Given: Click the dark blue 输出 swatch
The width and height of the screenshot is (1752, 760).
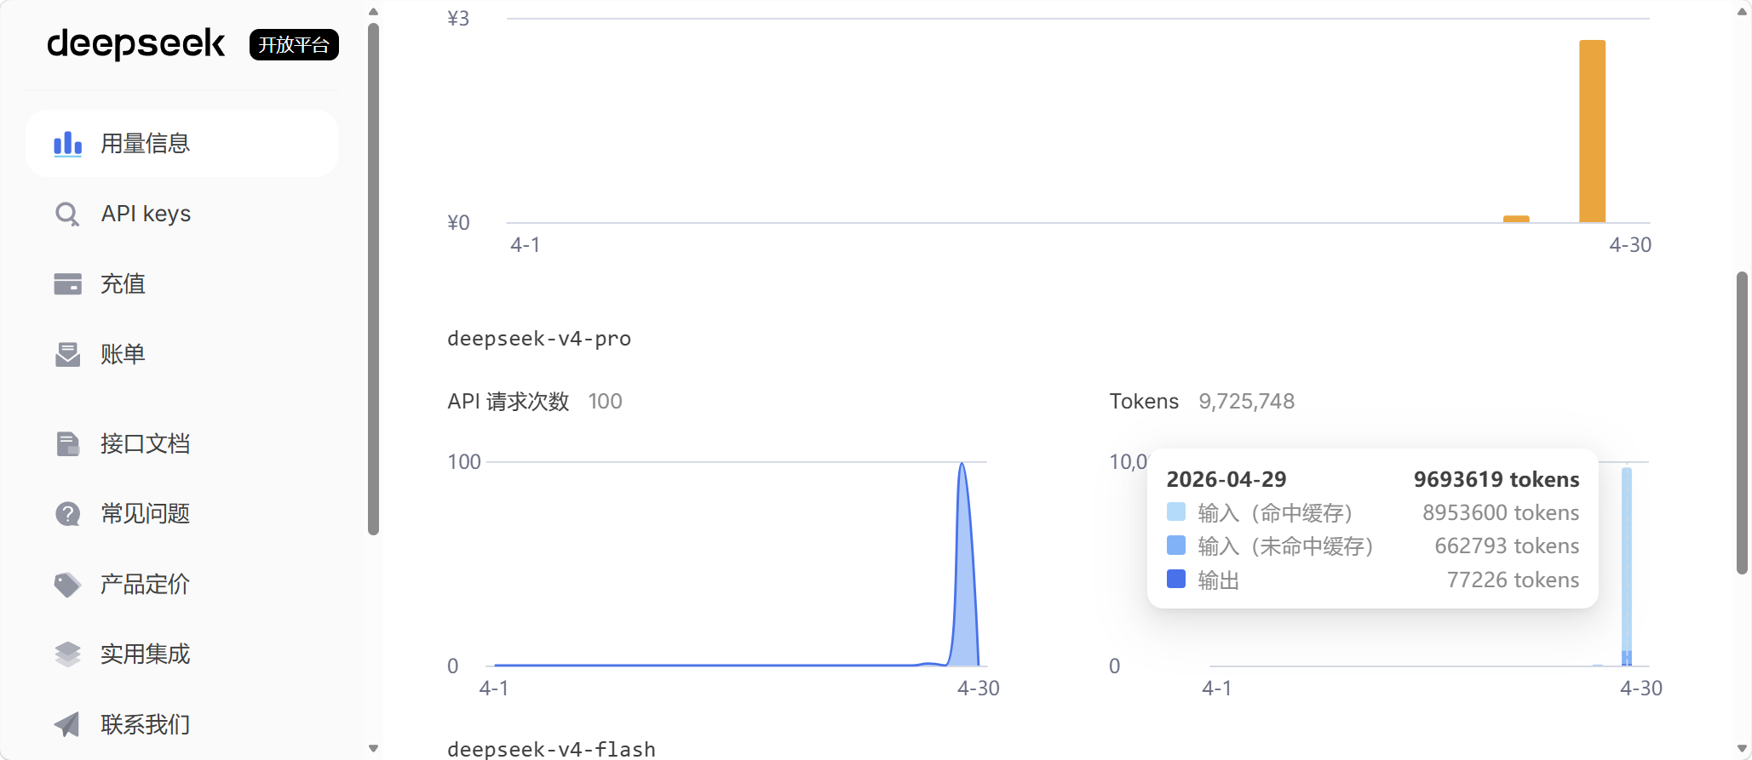Looking at the screenshot, I should [1176, 579].
